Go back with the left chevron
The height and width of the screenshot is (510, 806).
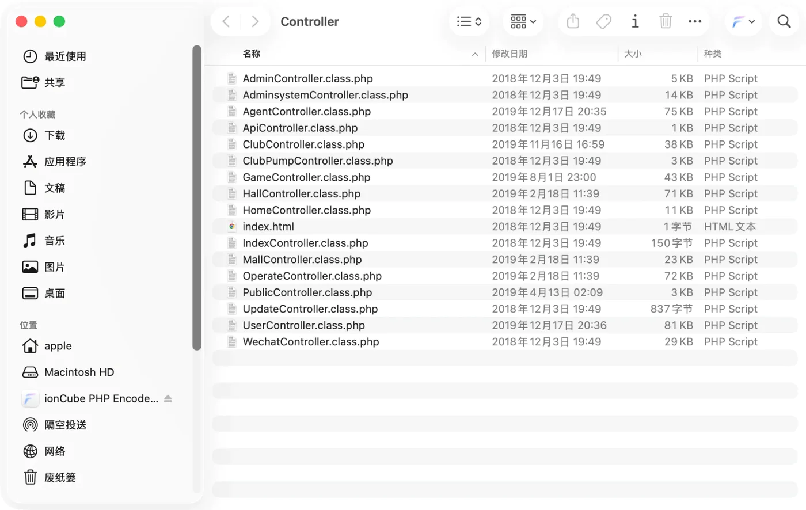coord(226,22)
